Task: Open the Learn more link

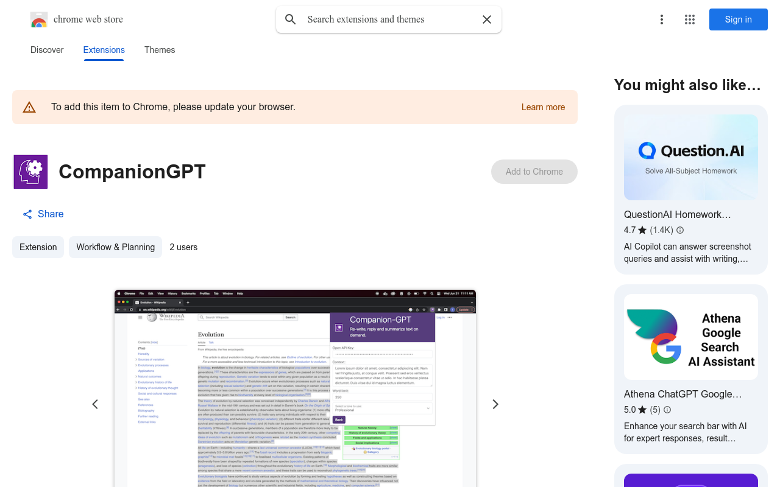Action: (543, 107)
